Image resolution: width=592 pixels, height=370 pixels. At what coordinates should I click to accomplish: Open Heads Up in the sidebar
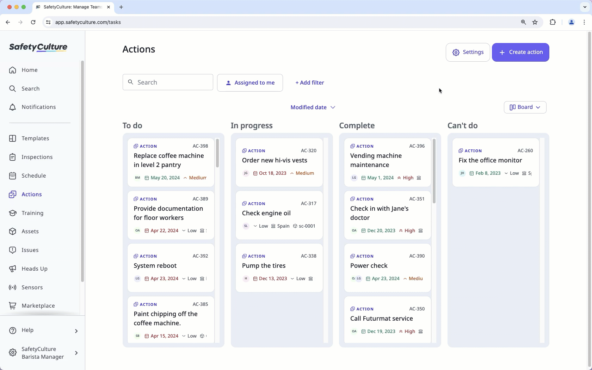coord(28,269)
